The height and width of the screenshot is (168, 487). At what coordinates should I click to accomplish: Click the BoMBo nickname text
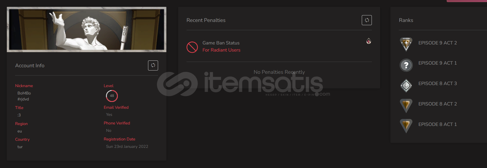pos(24,93)
